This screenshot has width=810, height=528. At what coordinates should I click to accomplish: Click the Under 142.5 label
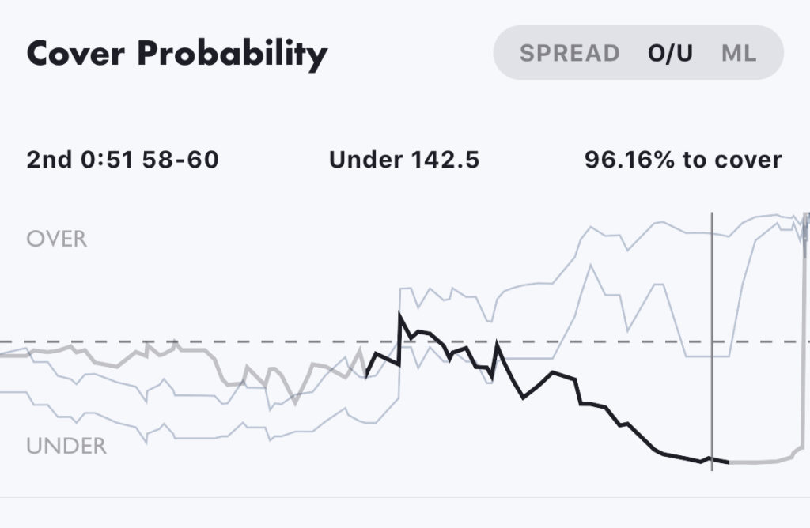click(x=403, y=160)
